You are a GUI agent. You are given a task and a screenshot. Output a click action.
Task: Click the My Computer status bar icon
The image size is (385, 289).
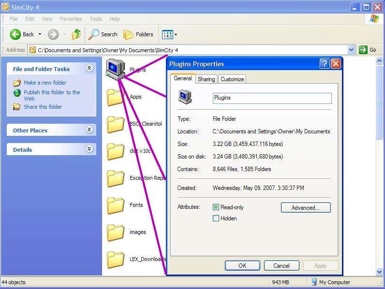click(x=314, y=282)
